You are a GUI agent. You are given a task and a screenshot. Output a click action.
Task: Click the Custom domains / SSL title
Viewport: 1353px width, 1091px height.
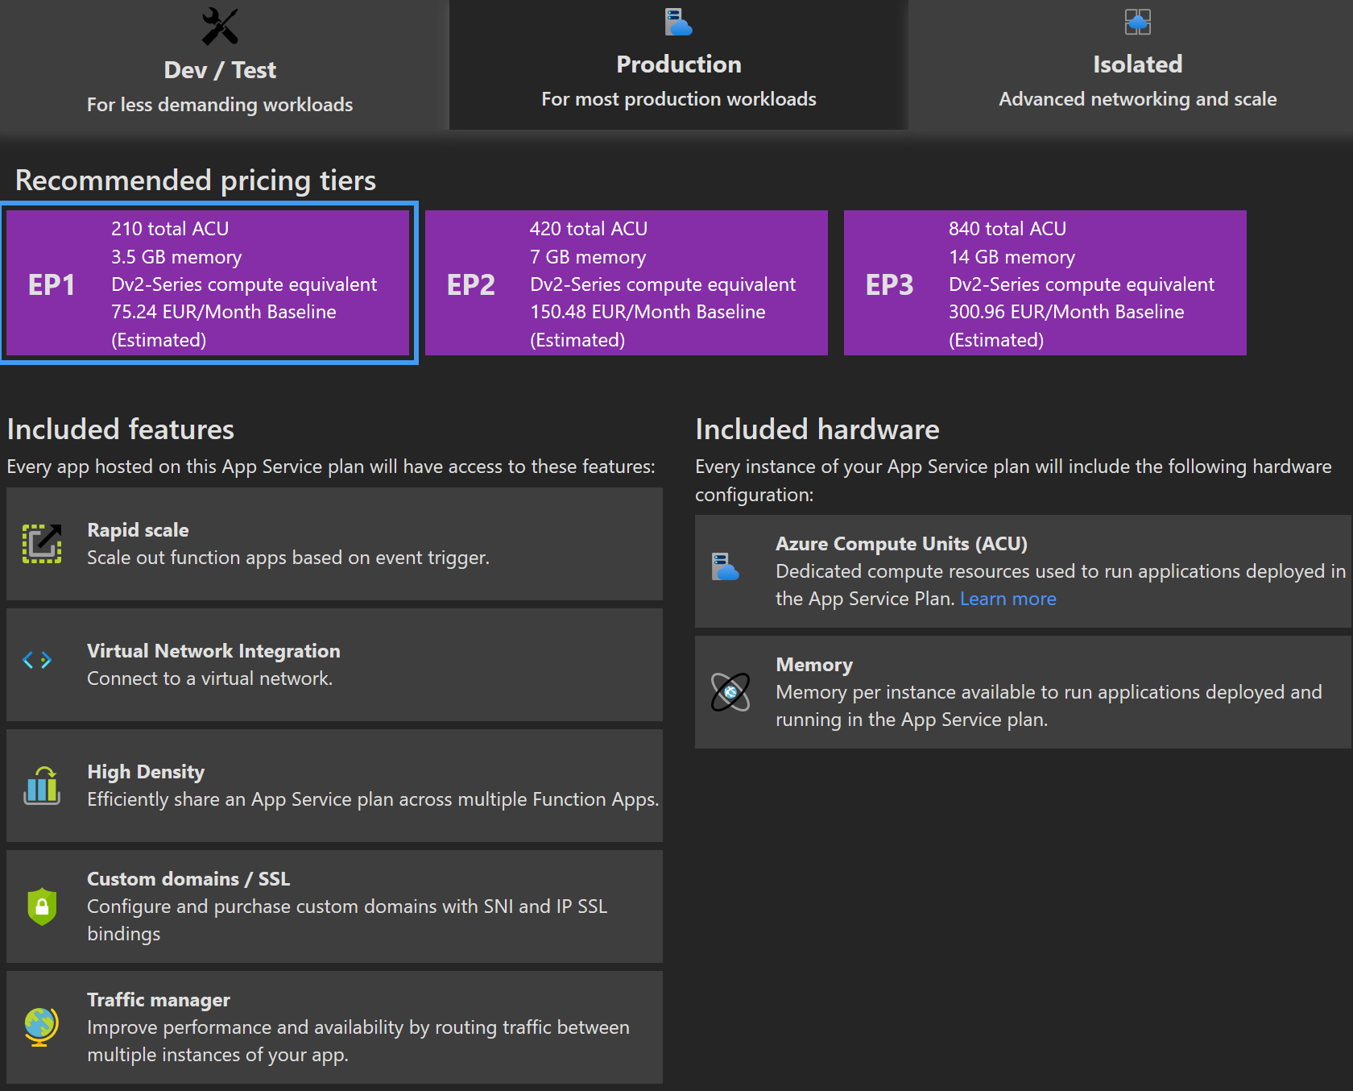pos(188,879)
